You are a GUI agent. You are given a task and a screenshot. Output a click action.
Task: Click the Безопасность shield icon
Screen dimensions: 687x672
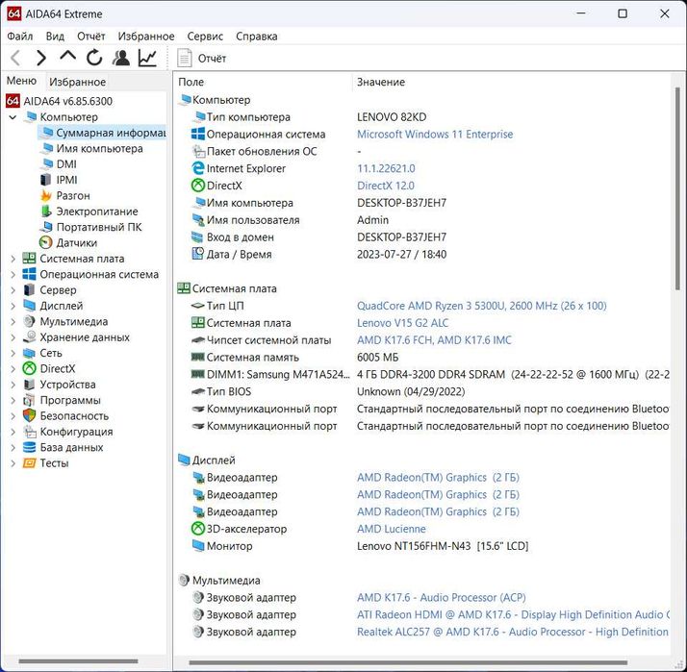30,416
